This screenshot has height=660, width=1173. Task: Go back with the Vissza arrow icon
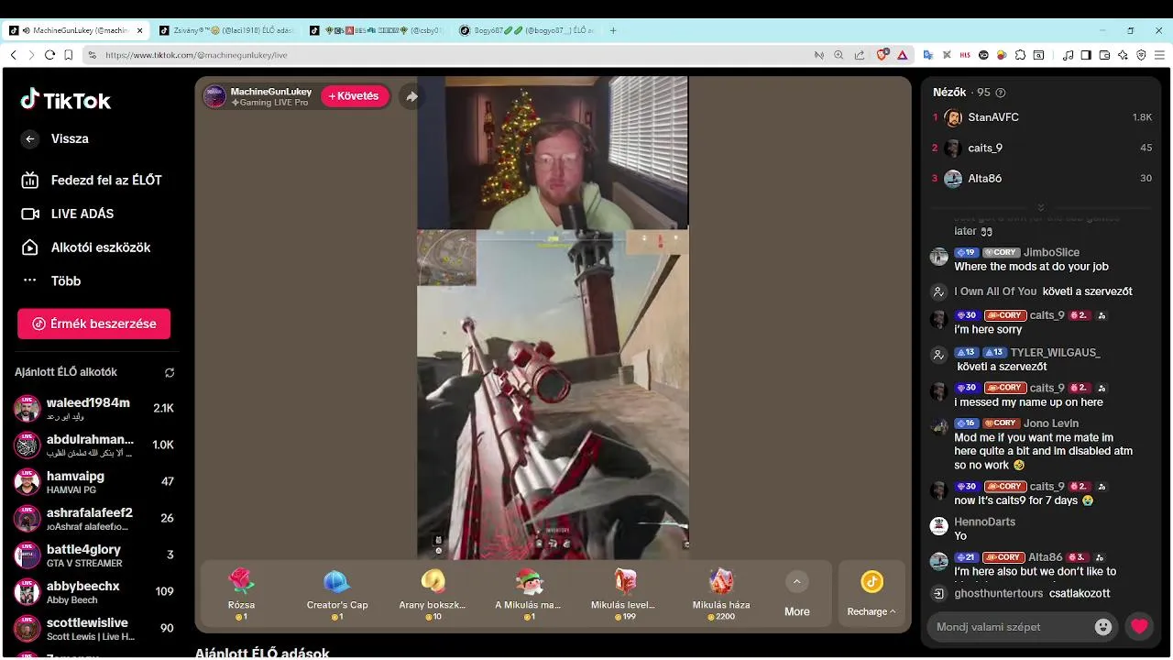click(x=30, y=138)
